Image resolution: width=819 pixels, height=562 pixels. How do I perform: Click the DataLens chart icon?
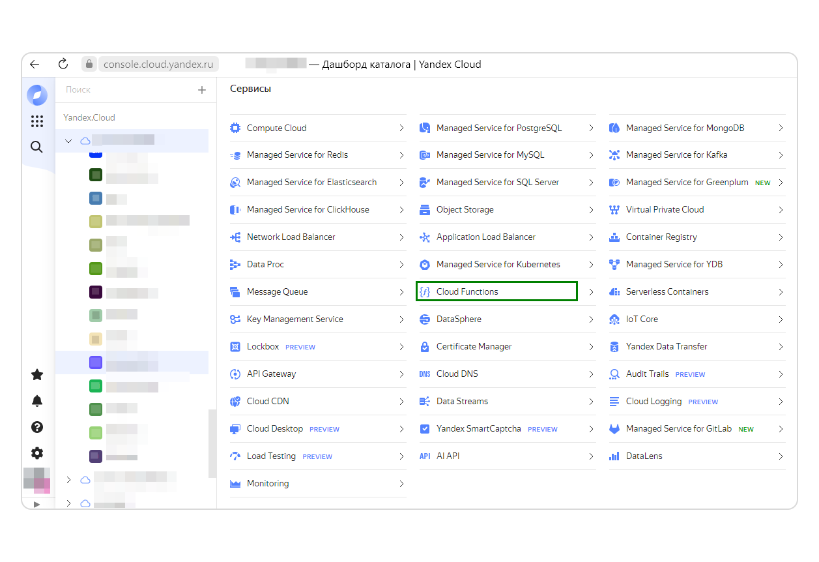tap(614, 456)
